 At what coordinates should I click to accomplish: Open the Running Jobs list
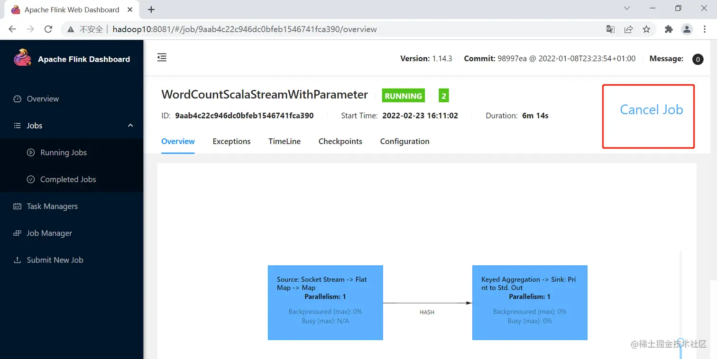point(64,153)
